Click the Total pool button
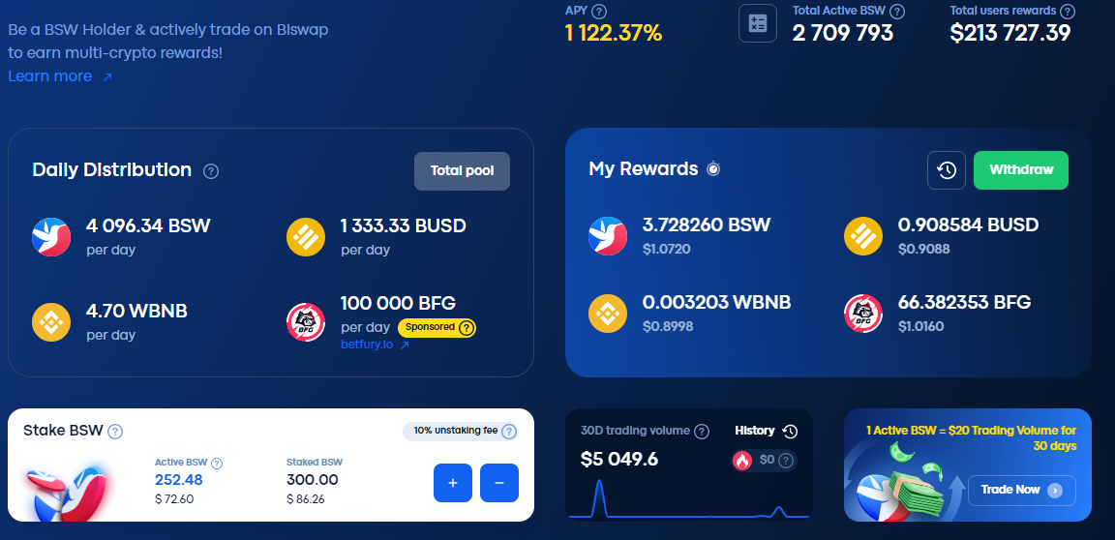 [463, 171]
